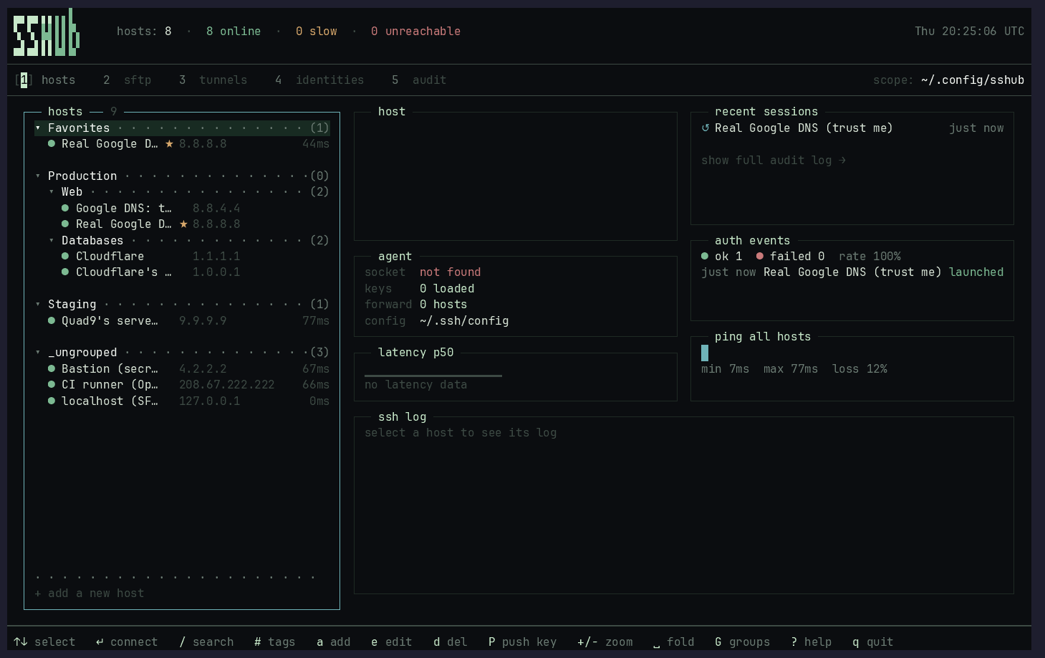Click the socket not found value

pos(450,272)
